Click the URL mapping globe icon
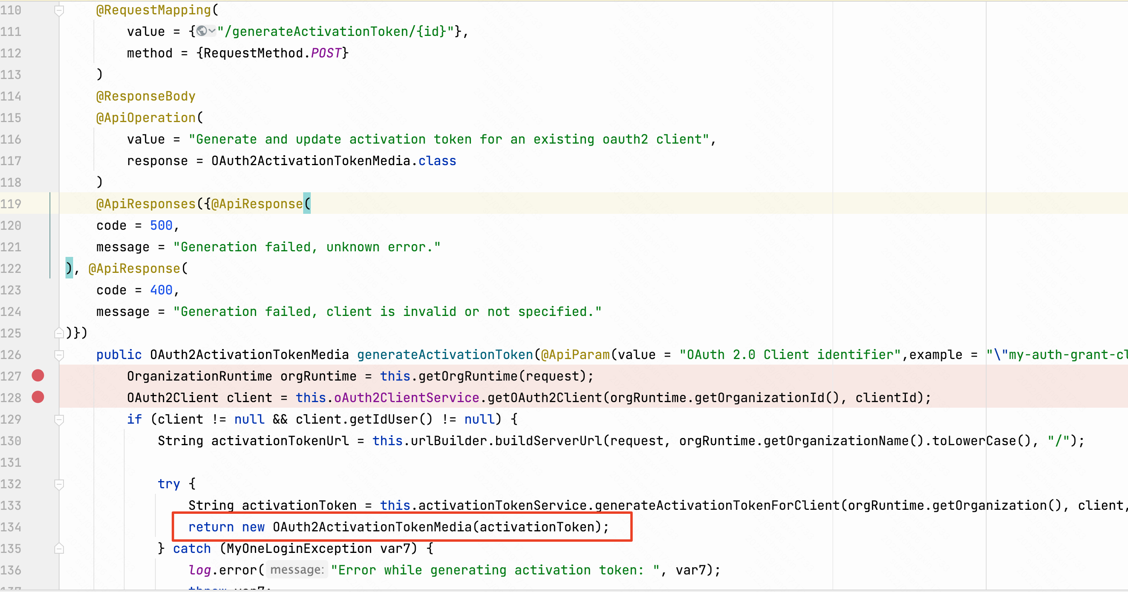The height and width of the screenshot is (592, 1128). tap(201, 31)
